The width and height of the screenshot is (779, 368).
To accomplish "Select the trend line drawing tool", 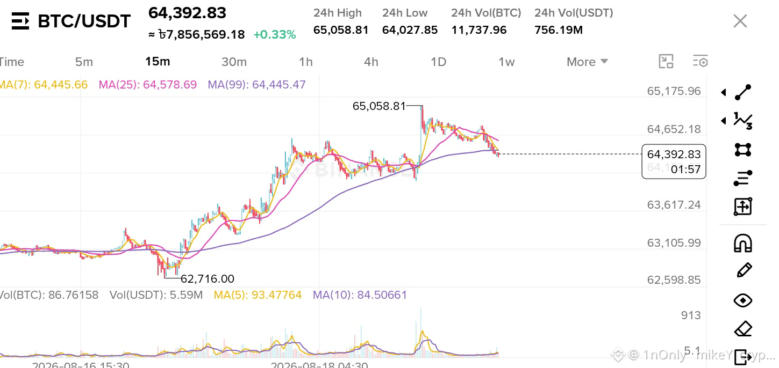I will (x=743, y=92).
